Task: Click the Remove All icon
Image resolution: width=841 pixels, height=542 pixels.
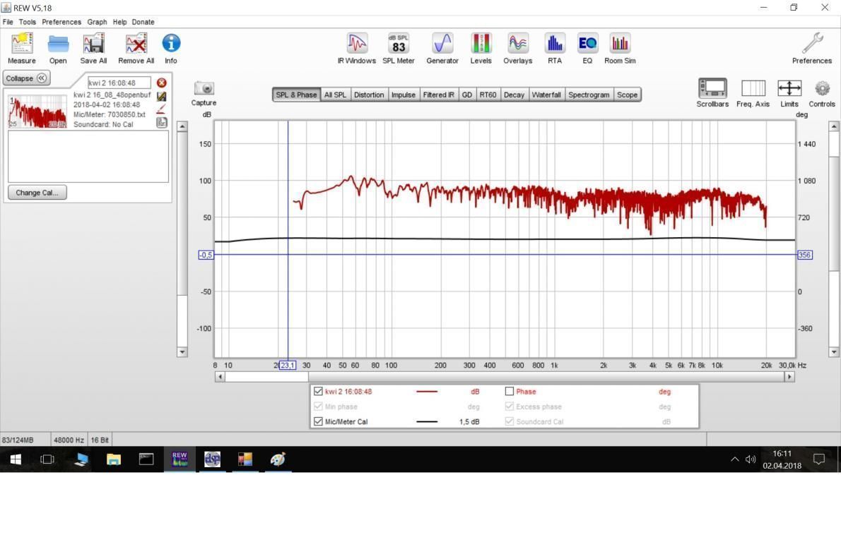Action: 136,48
